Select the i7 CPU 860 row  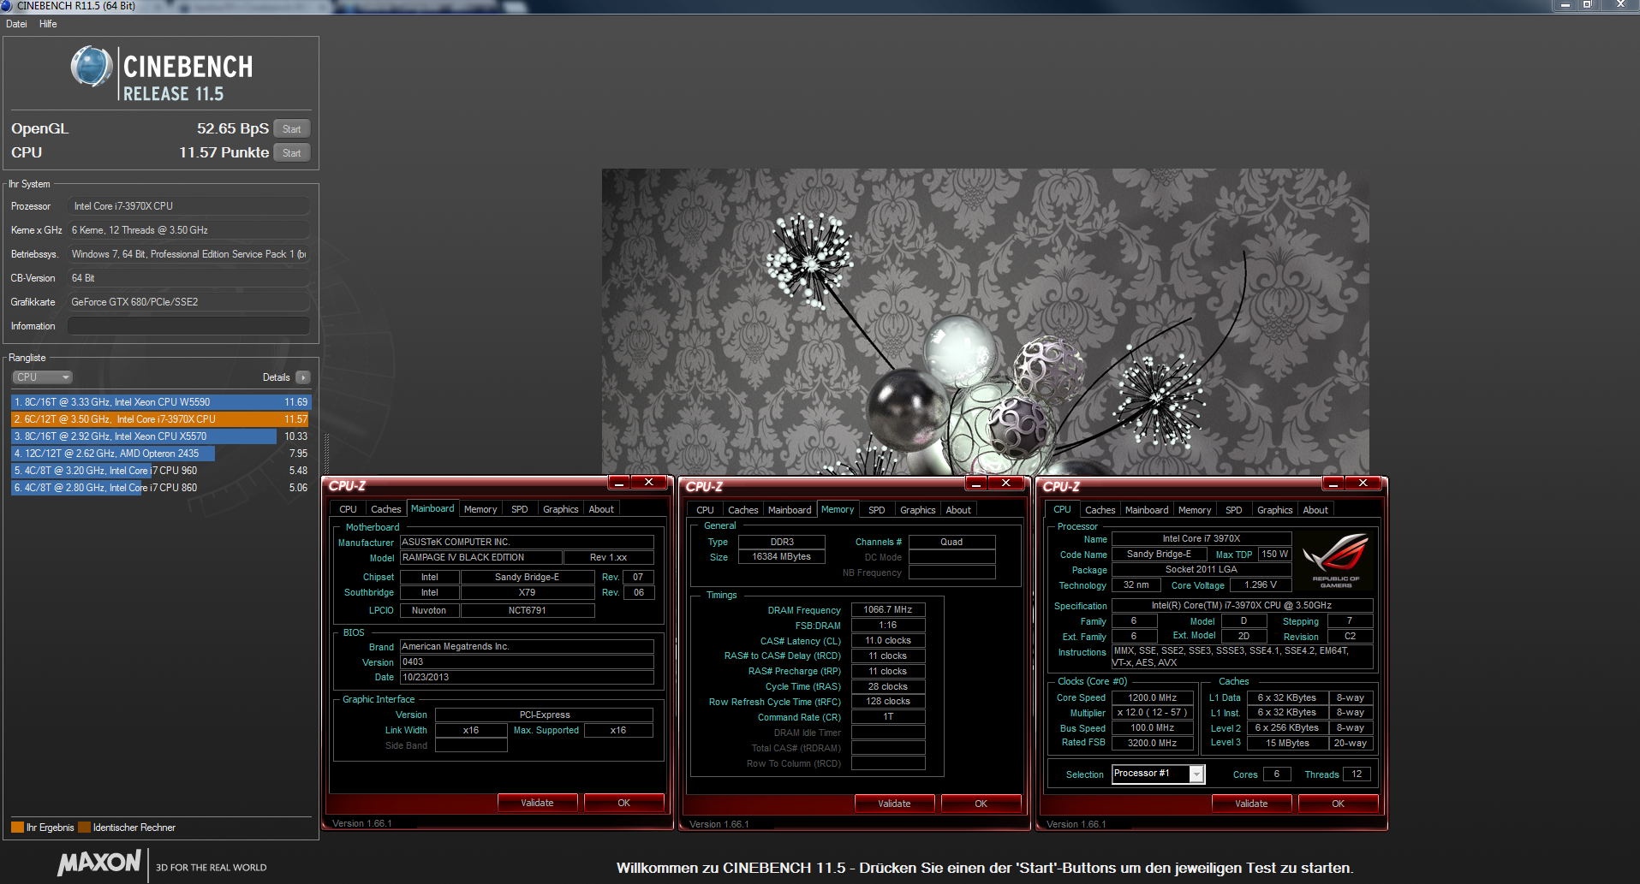coord(160,488)
